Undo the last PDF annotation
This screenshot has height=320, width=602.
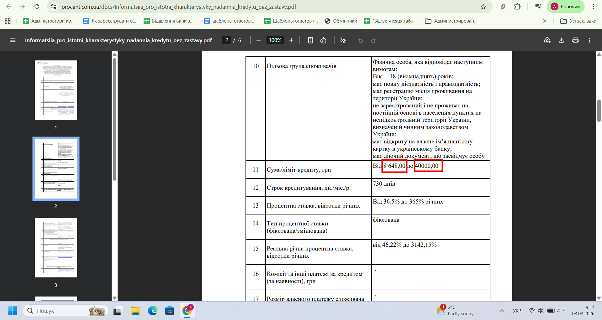[361, 40]
